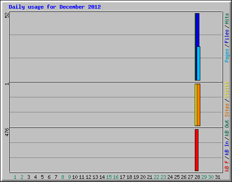Click day '5' on the x-axis

point(42,177)
